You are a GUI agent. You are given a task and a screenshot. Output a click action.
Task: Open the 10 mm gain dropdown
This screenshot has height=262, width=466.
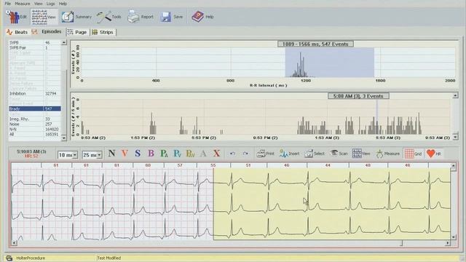[x=68, y=155]
